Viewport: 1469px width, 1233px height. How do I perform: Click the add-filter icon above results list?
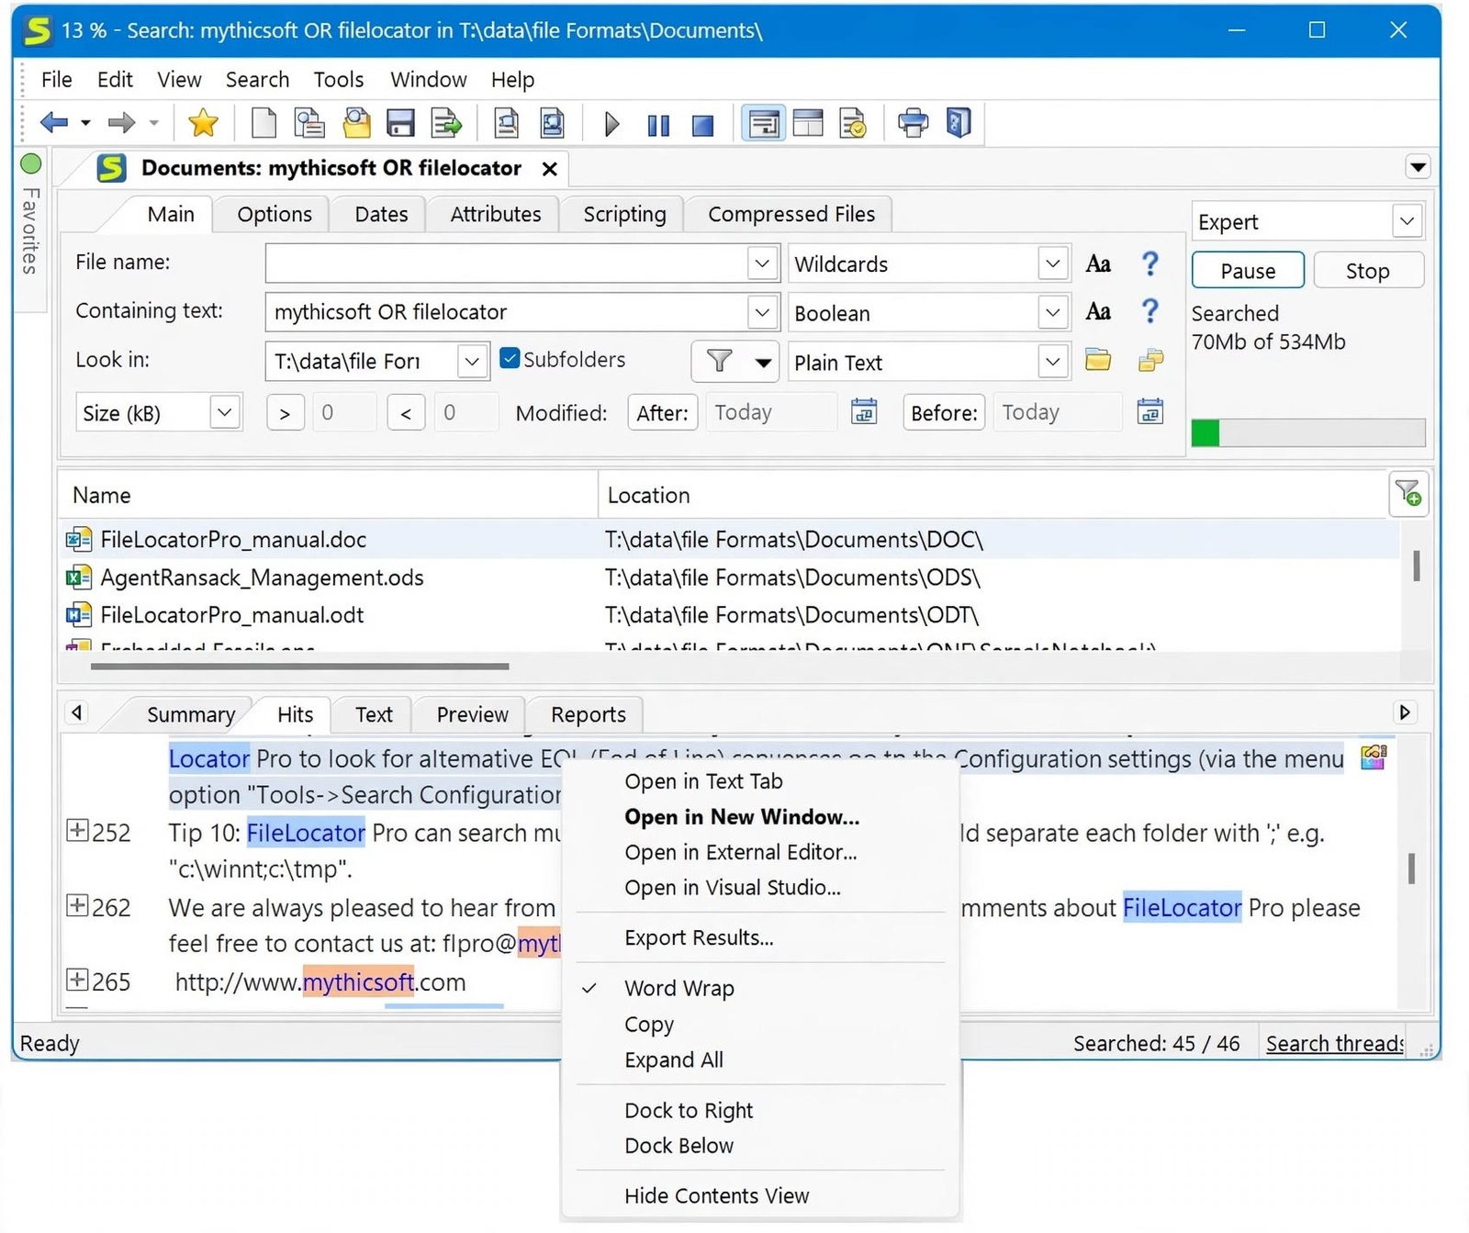(1408, 494)
